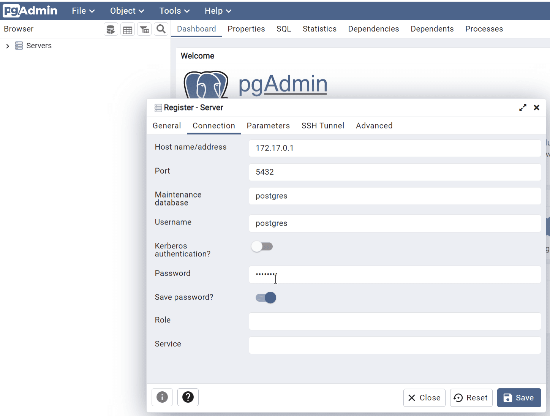The image size is (550, 416).
Task: Open the Query Tool icon in the Browser toolbar
Action: [111, 29]
